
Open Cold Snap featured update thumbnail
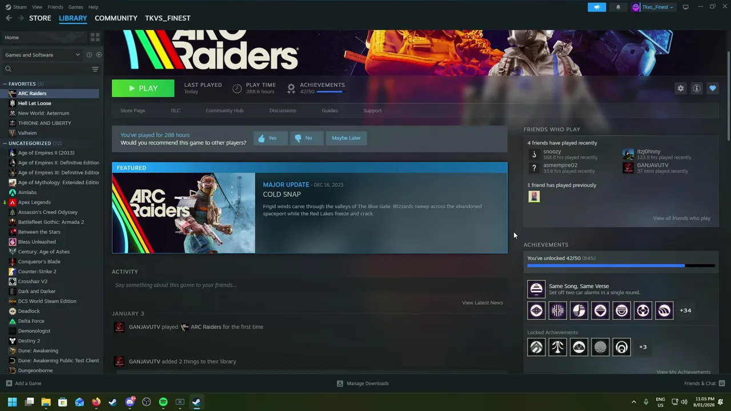[x=184, y=213]
